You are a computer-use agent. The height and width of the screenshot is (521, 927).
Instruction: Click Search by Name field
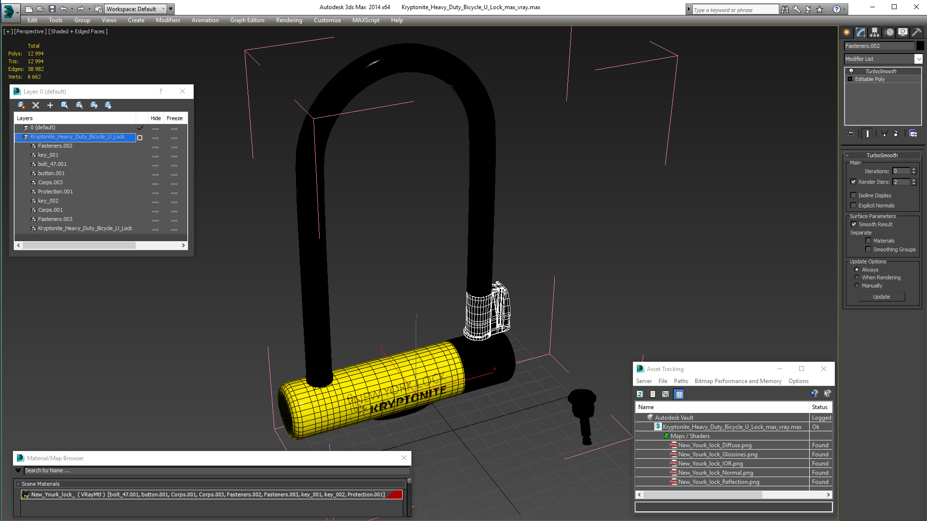point(217,470)
